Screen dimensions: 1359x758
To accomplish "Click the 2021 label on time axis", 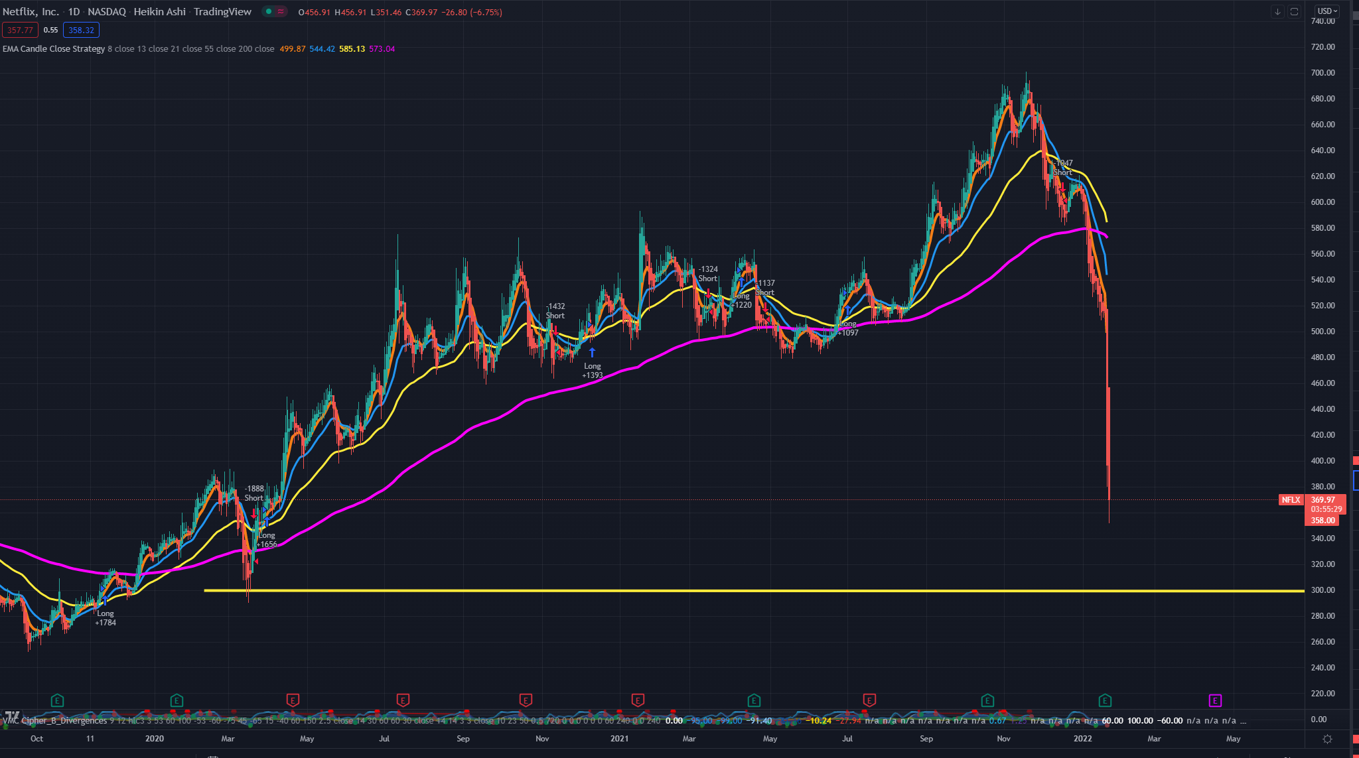I will (619, 739).
